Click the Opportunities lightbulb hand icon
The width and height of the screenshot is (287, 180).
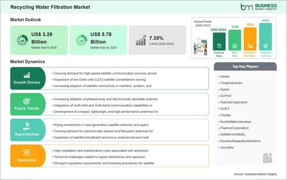27,126
